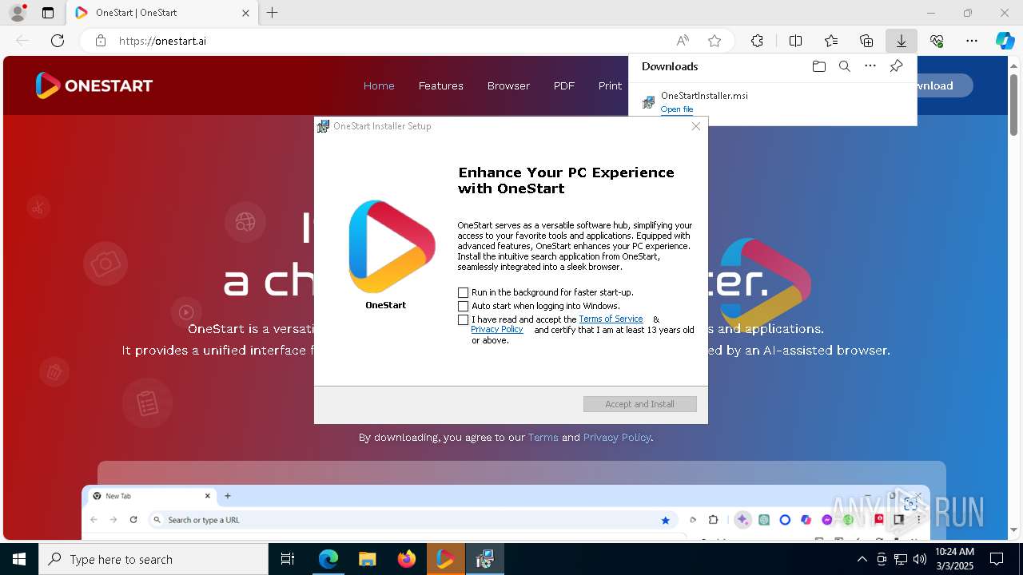1023x575 pixels.
Task: Refresh the onestart.ai page
Action: pos(58,41)
